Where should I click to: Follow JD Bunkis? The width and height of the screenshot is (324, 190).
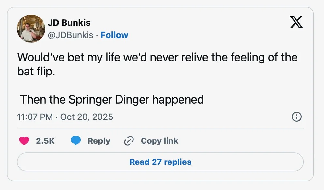click(x=114, y=35)
